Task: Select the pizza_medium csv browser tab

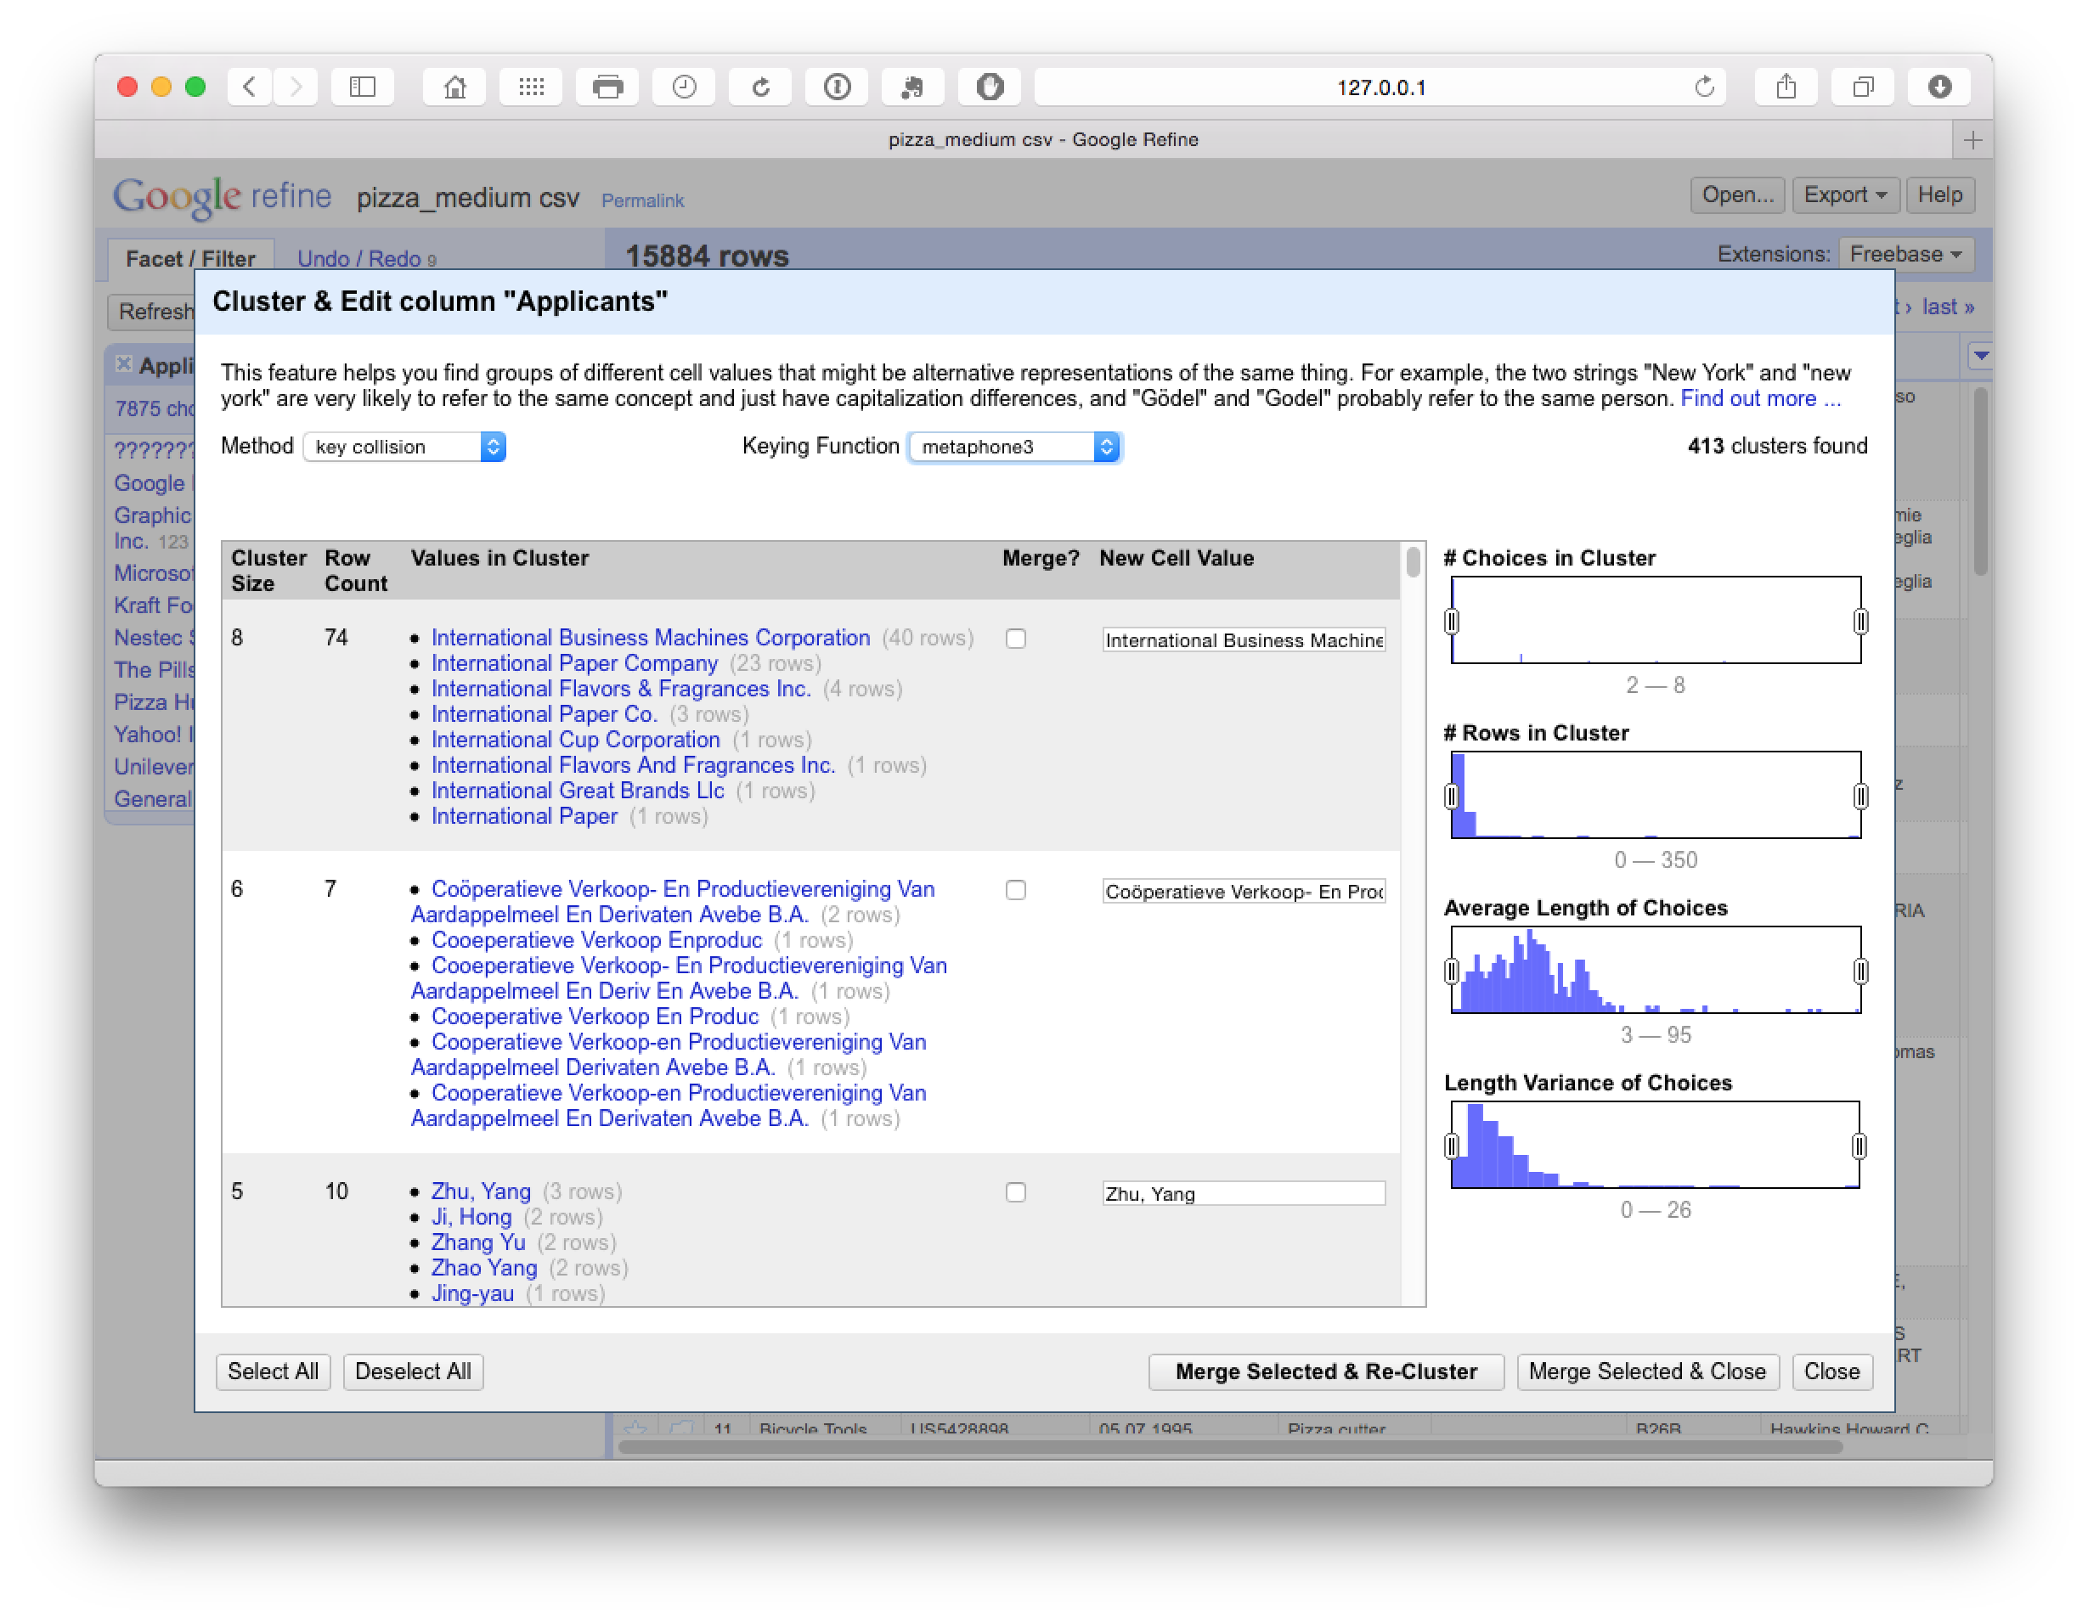Action: coord(1042,139)
